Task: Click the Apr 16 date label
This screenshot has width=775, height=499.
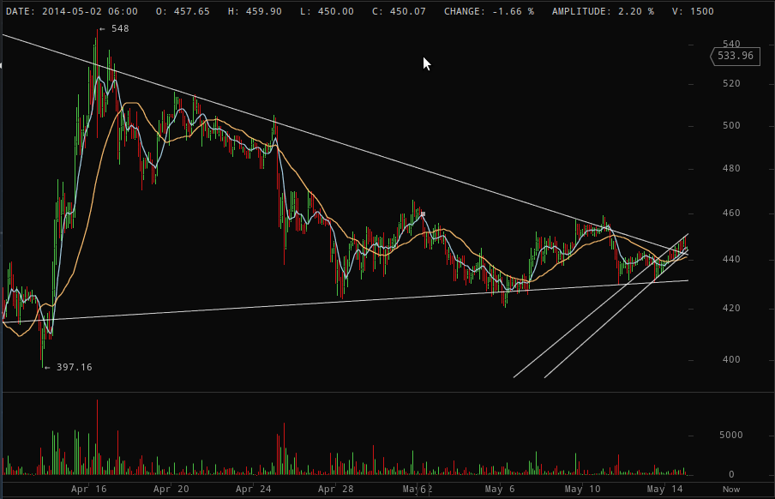Action: pos(88,489)
